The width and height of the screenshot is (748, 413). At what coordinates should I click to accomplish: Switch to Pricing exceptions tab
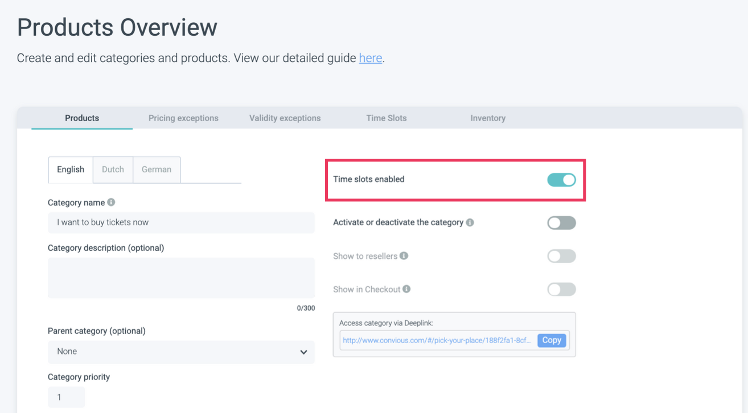click(x=183, y=118)
